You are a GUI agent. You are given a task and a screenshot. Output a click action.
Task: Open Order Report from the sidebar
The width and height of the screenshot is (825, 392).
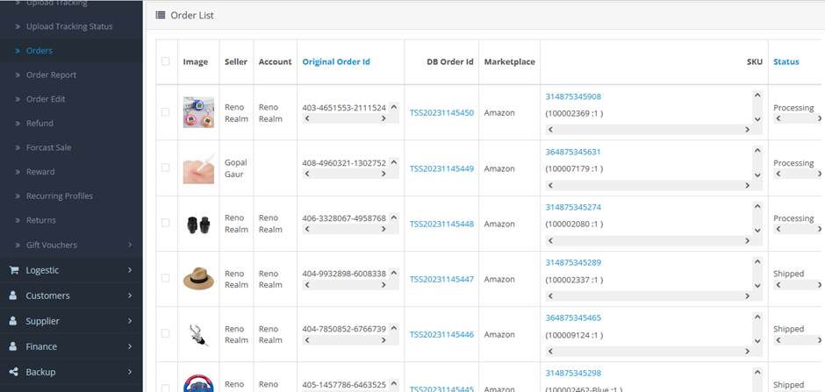coord(51,75)
